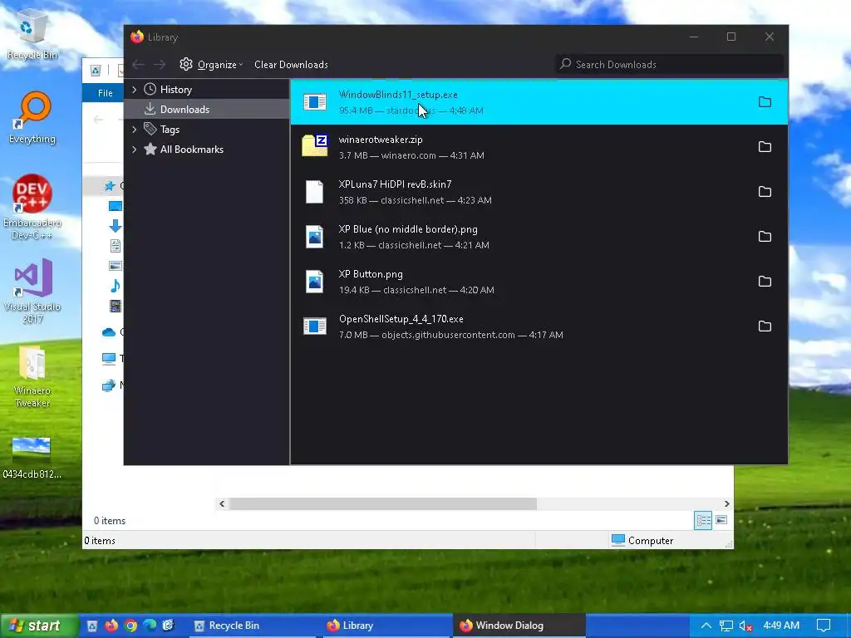Click the XP Button.png image icon
The image size is (851, 638).
pos(315,282)
